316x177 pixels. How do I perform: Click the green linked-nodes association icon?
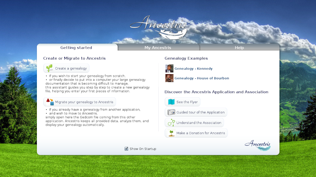pos(171,123)
